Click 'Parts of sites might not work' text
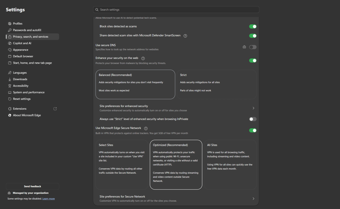 coord(195,91)
